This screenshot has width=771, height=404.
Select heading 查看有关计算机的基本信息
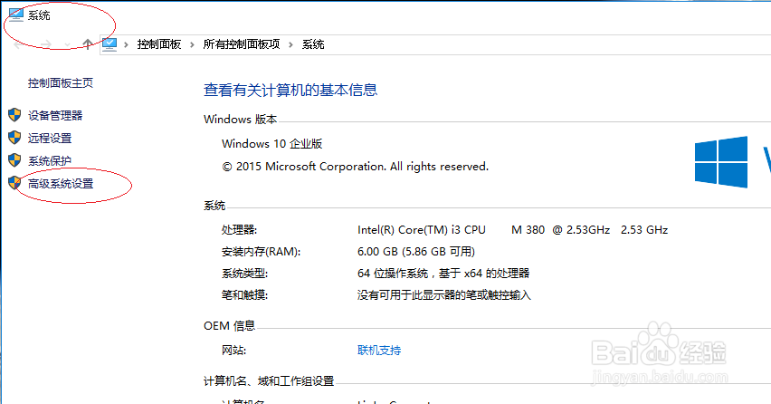coord(290,90)
